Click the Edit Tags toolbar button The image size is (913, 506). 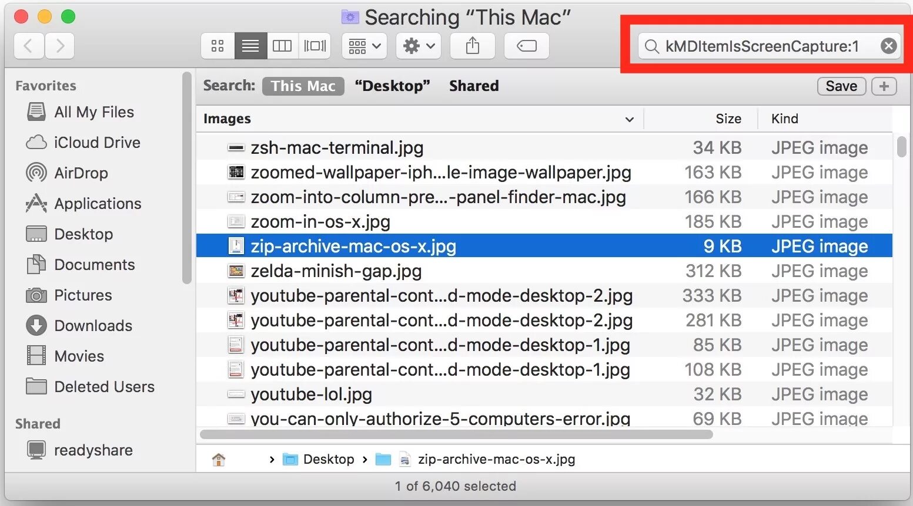(527, 46)
